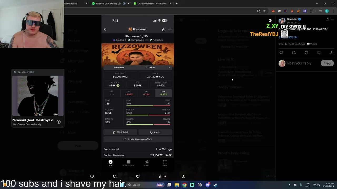Reply icon under Spencer's post in side panel
This screenshot has height=189, width=337.
281,53
